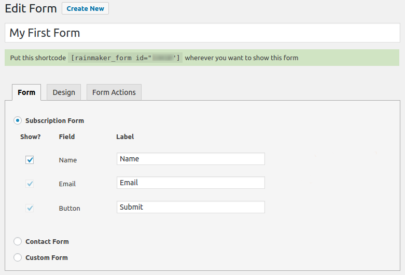The image size is (405, 275).
Task: Edit the Name label text field
Action: click(190, 159)
